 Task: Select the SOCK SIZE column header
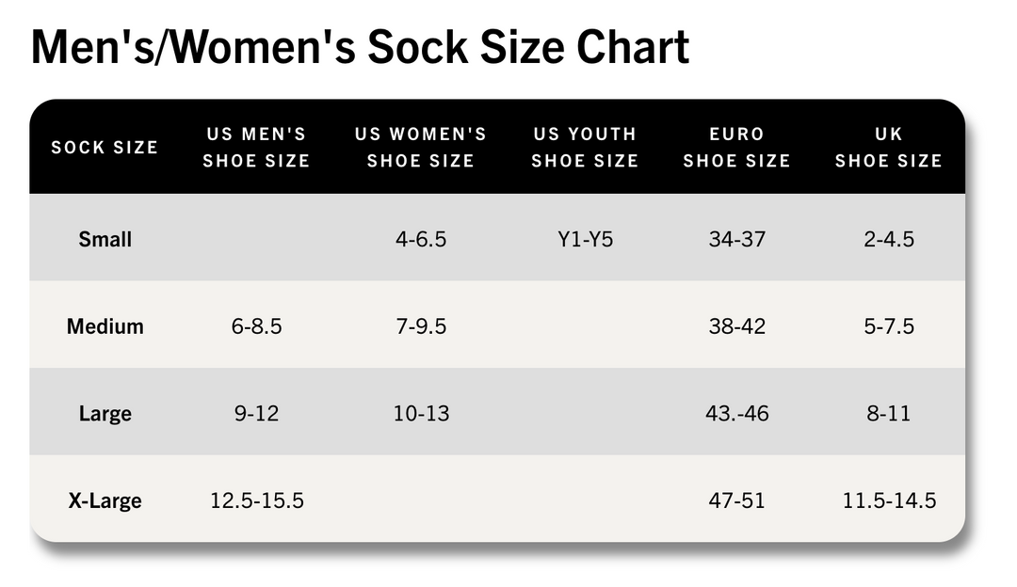click(x=105, y=148)
